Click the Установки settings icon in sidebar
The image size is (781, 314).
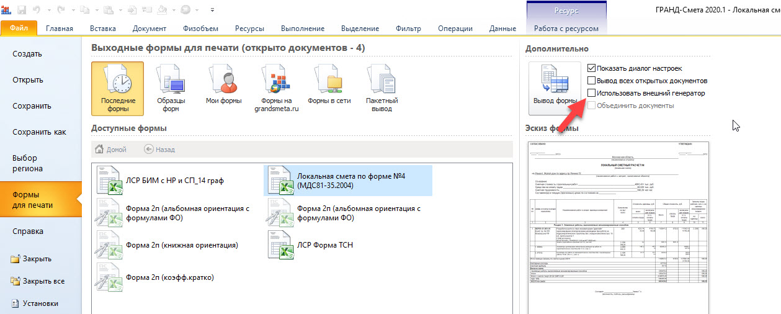[16, 303]
